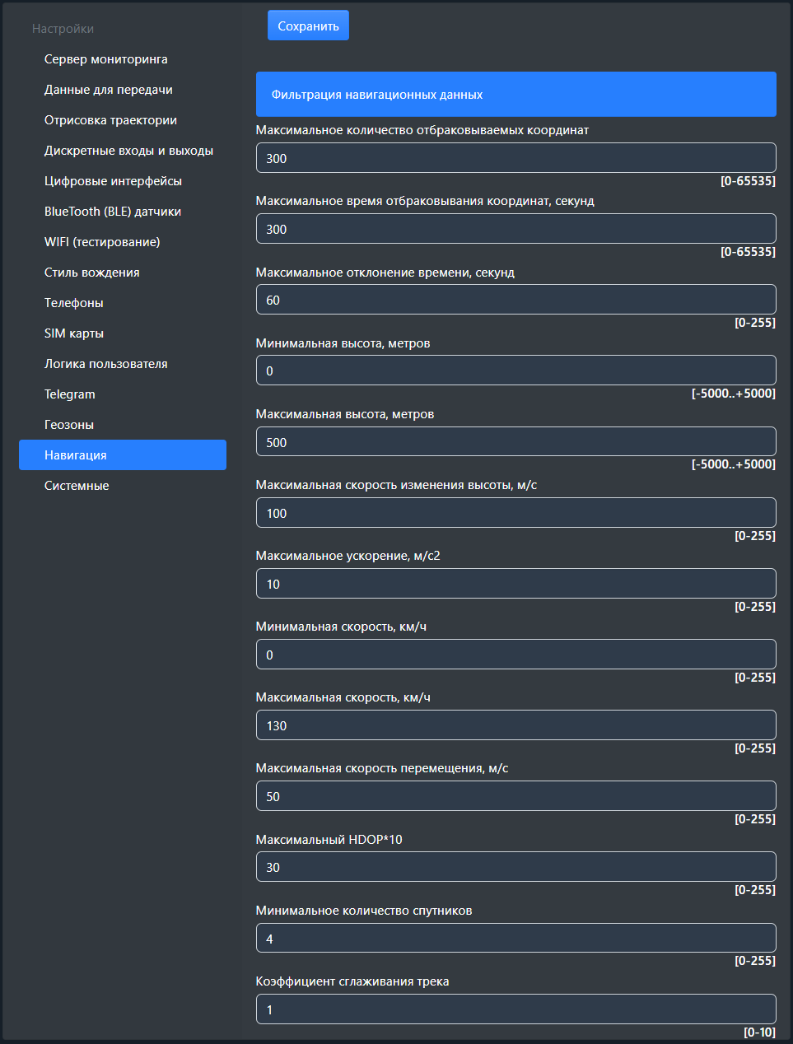Viewport: 793px width, 1044px height.
Task: Click the Сохранить save button
Action: coord(308,26)
